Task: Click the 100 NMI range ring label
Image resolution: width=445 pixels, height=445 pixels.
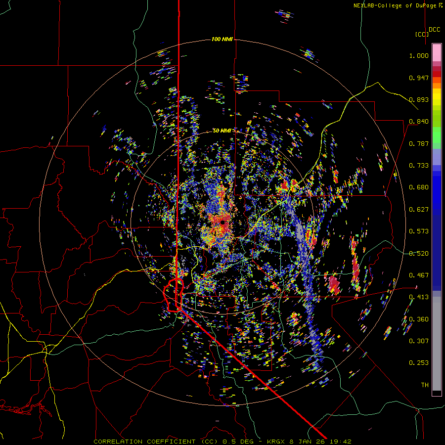Action: 222,39
